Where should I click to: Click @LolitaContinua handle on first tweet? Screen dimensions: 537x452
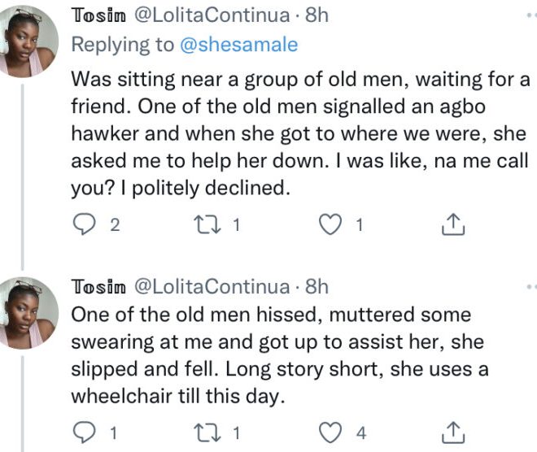(x=210, y=15)
